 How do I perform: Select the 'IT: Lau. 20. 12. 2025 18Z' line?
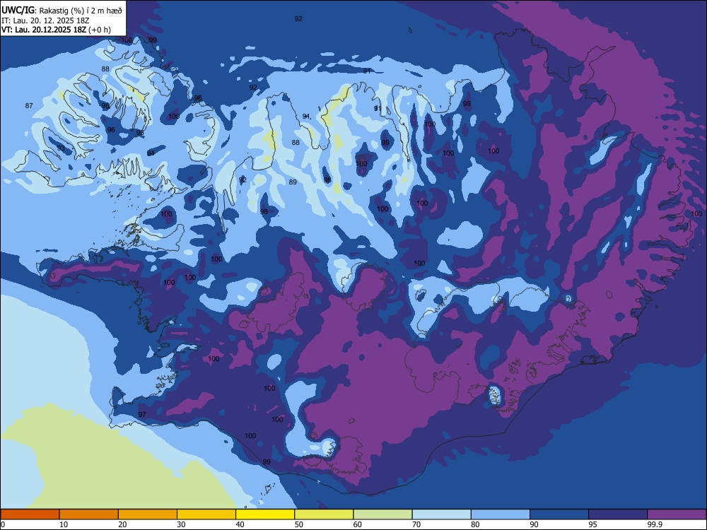tap(45, 20)
